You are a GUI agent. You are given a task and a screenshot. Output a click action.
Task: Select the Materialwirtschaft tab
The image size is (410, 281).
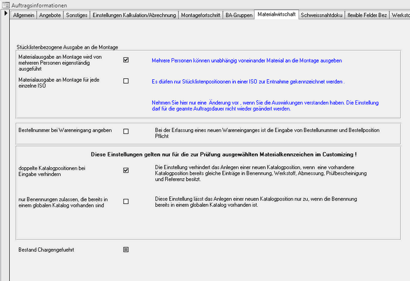pyautogui.click(x=277, y=15)
